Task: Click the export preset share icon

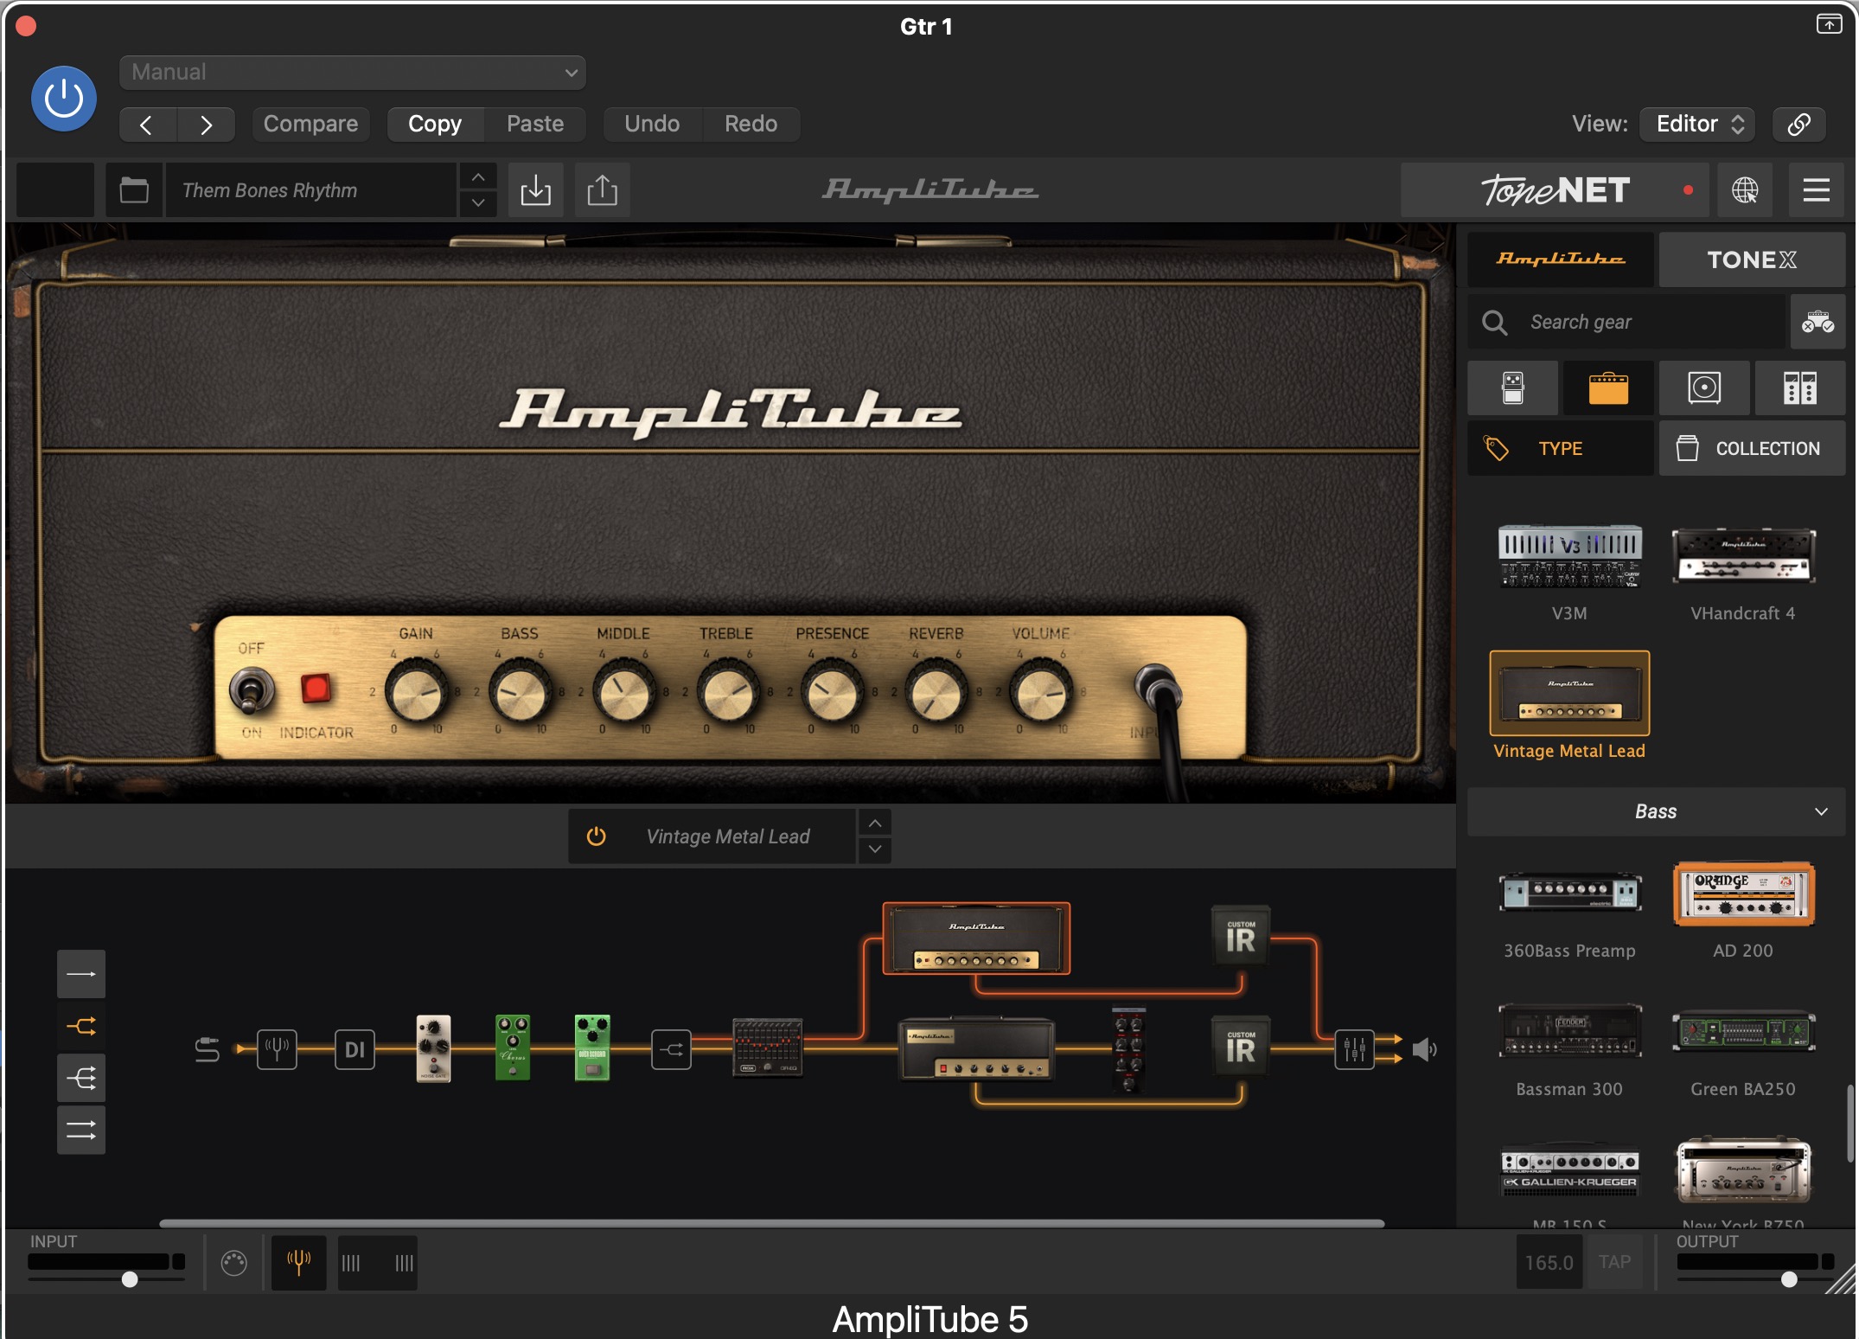Action: [602, 190]
